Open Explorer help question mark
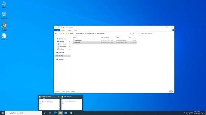Viewport: 206px width, 115px height. tap(173, 30)
